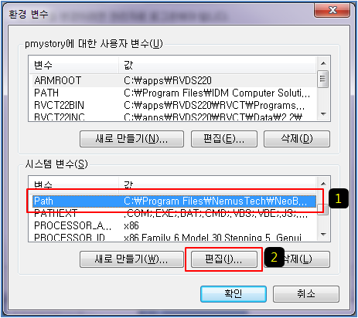
Task: Click the user variables Delete (삭제(D)) button
Action: [x=297, y=139]
